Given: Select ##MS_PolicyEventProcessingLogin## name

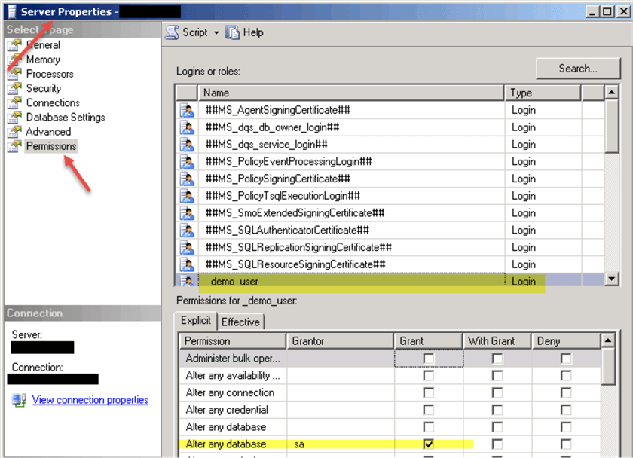Looking at the screenshot, I should [x=289, y=162].
